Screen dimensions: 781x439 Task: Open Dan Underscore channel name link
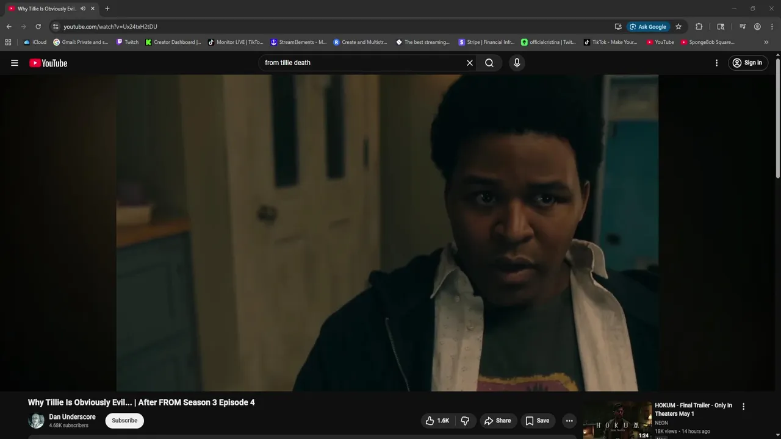coord(72,417)
